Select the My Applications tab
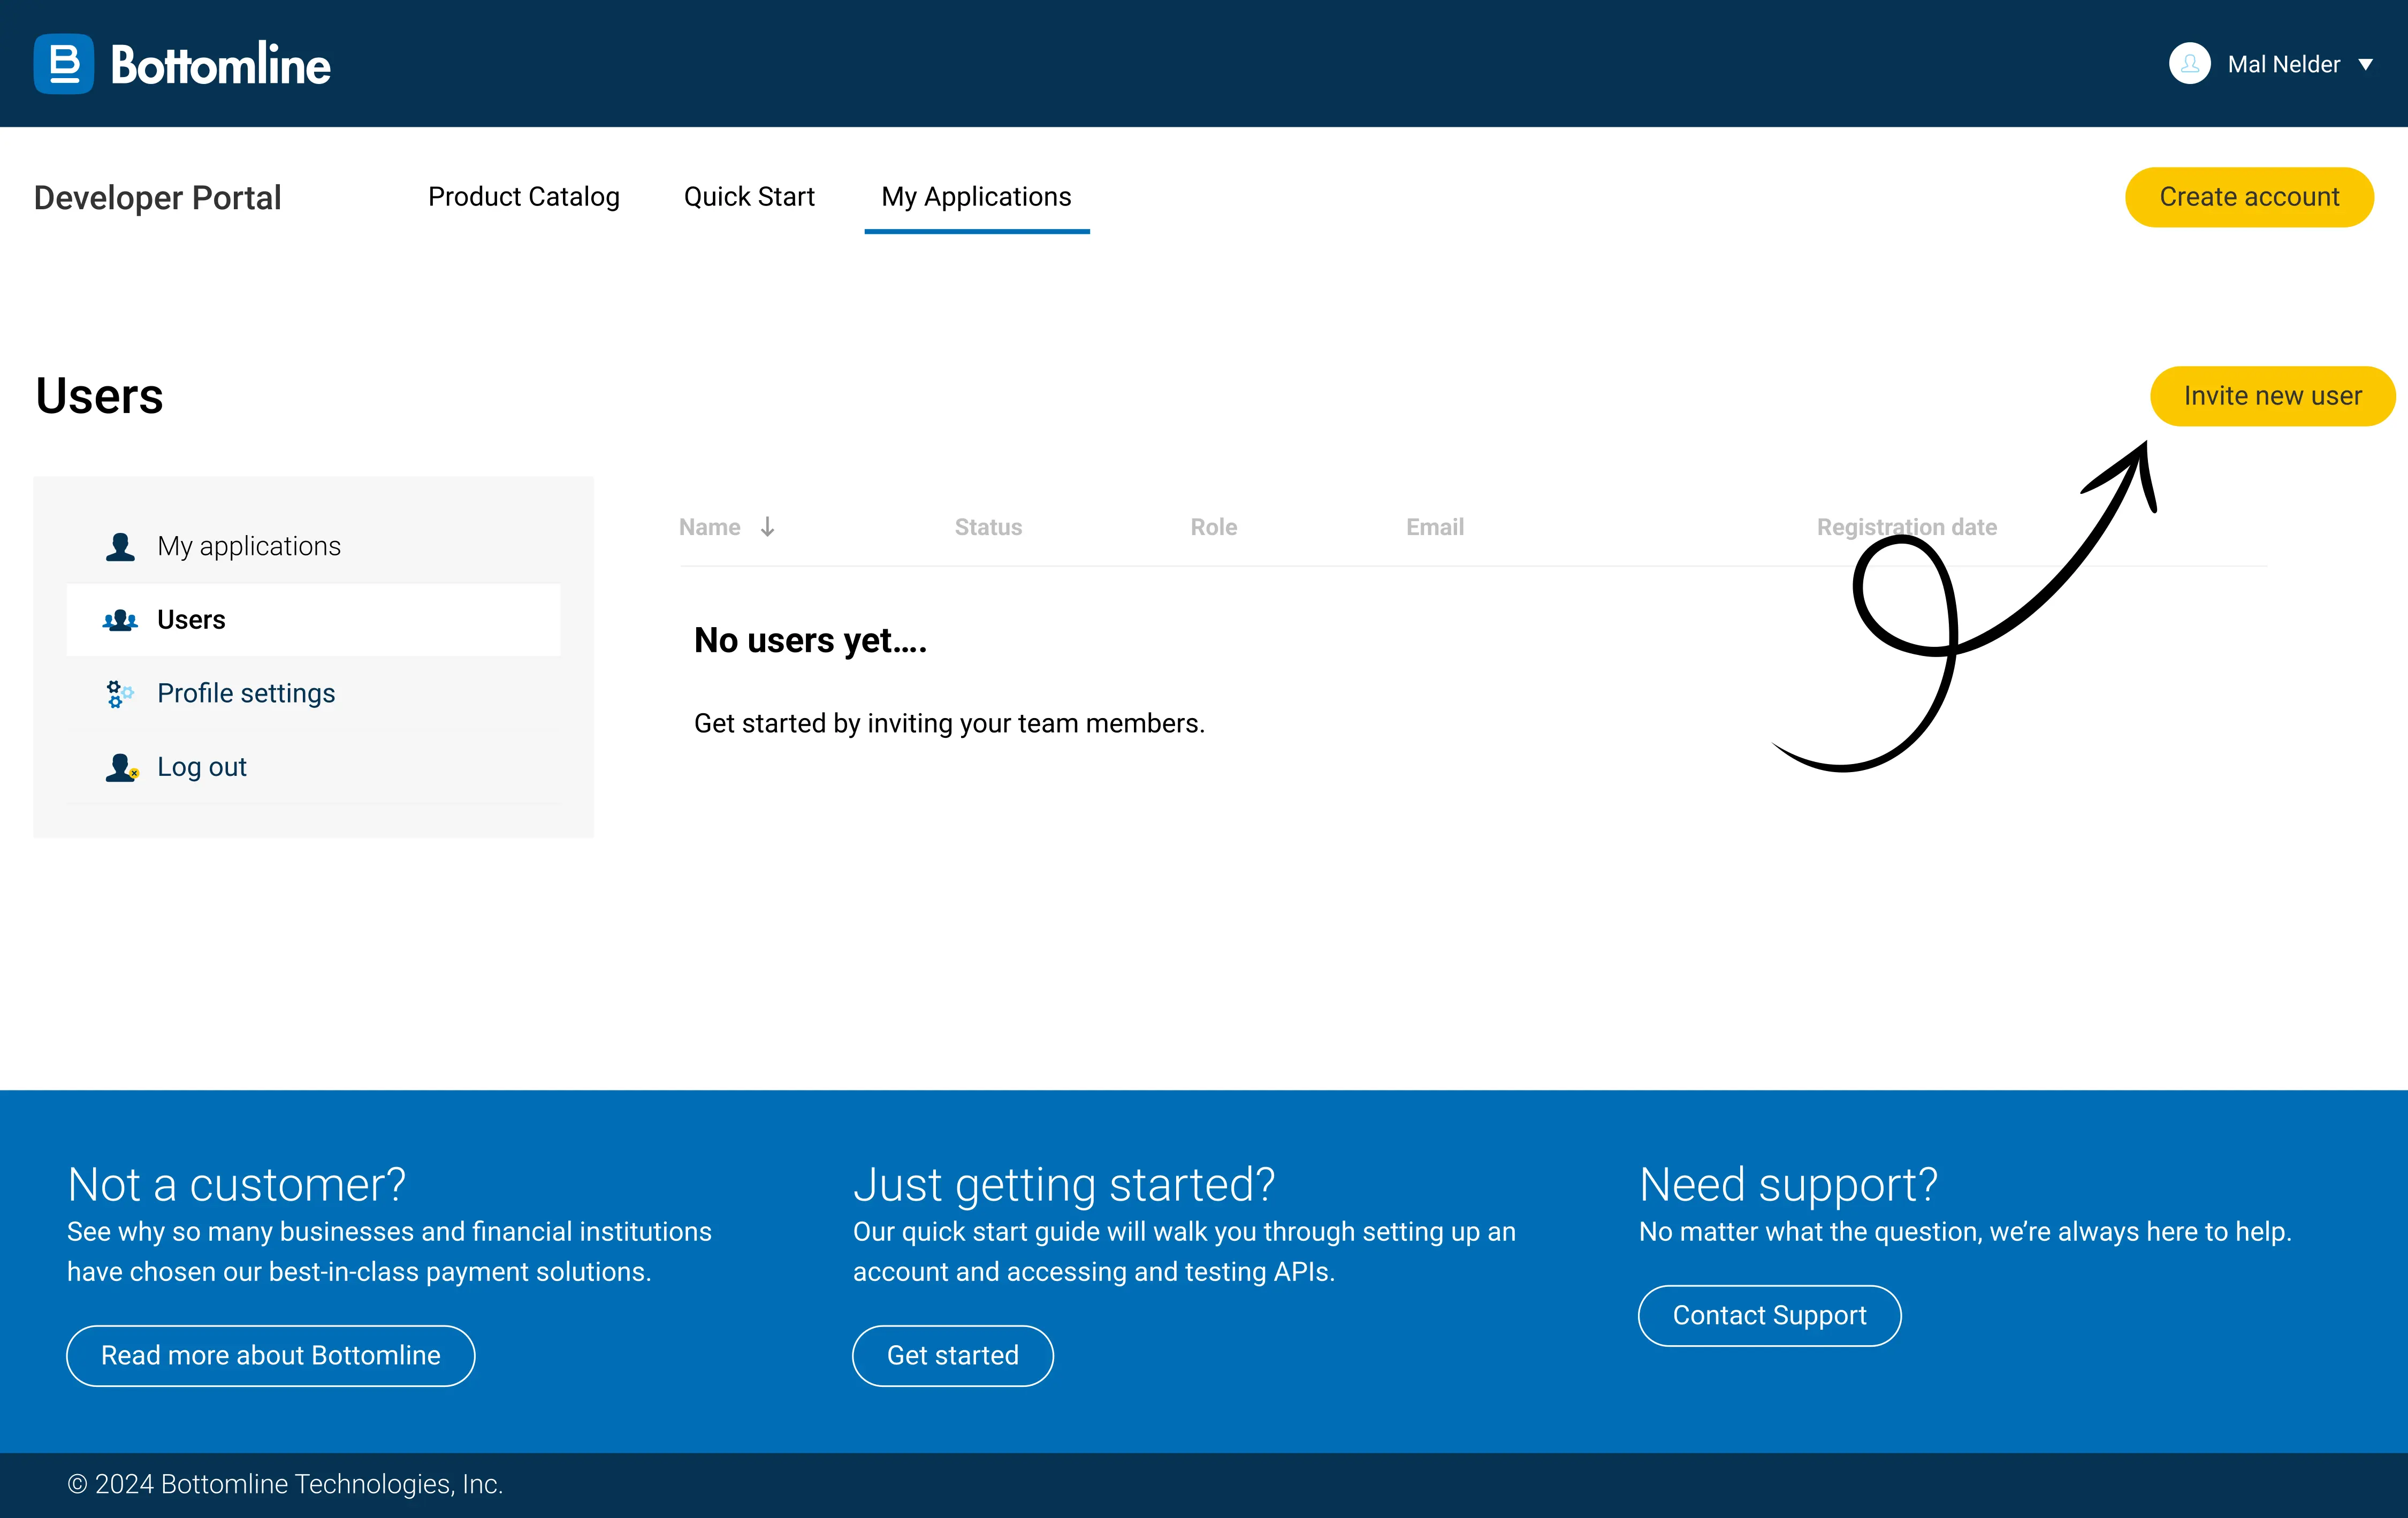Screen dimensions: 2408x1518 point(976,197)
